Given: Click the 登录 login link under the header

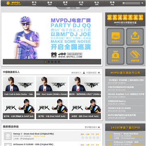Looking at the screenshot, I should (x=78, y=8).
